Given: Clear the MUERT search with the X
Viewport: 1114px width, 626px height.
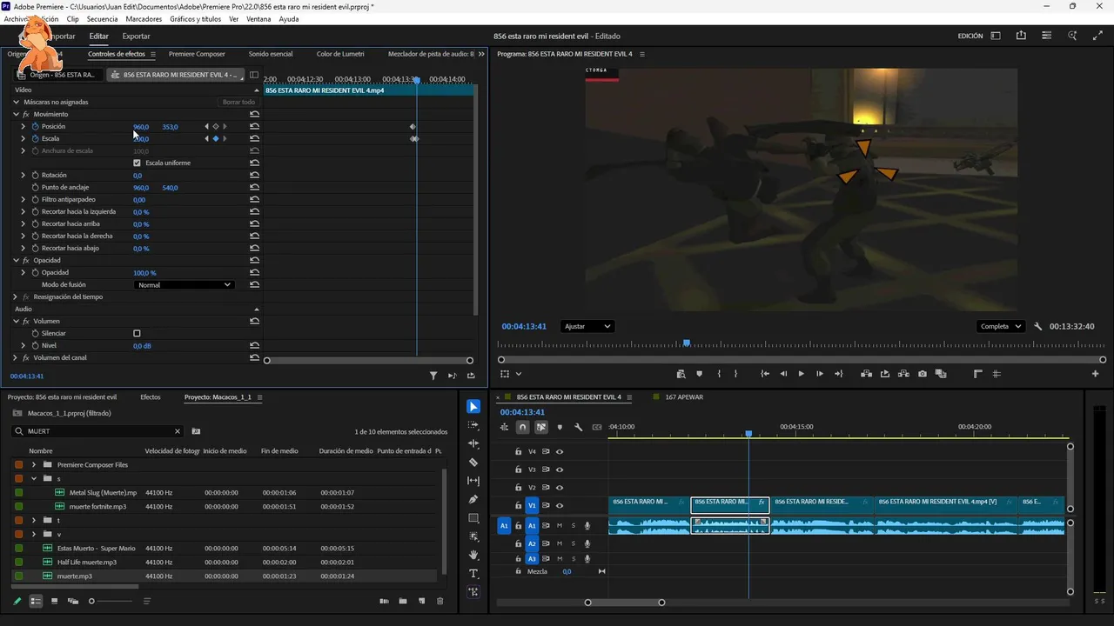Looking at the screenshot, I should 178,431.
